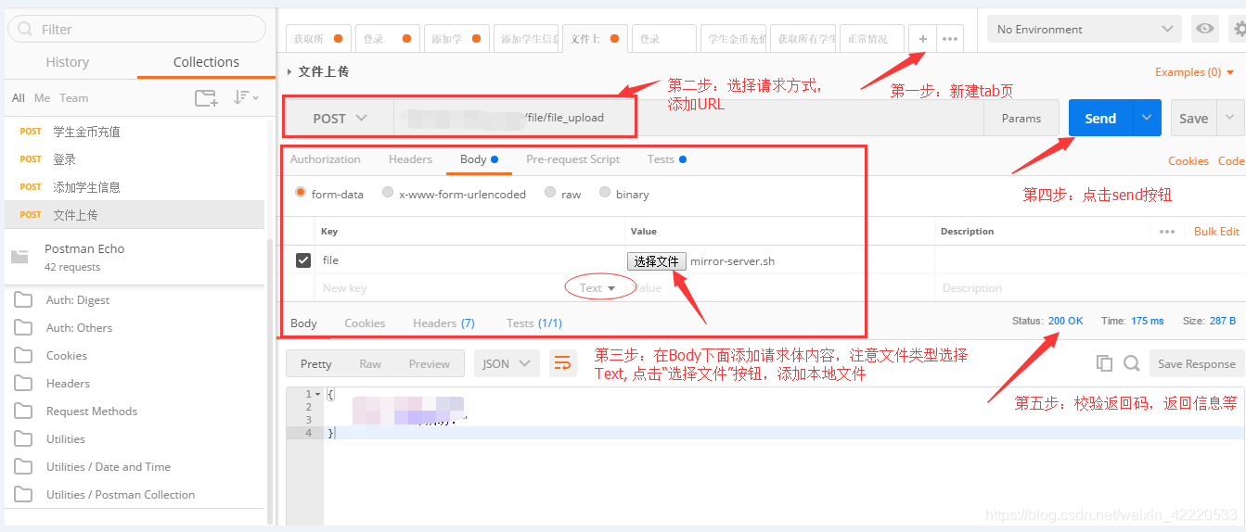
Task: Open response Headers (7) tab
Action: (443, 323)
